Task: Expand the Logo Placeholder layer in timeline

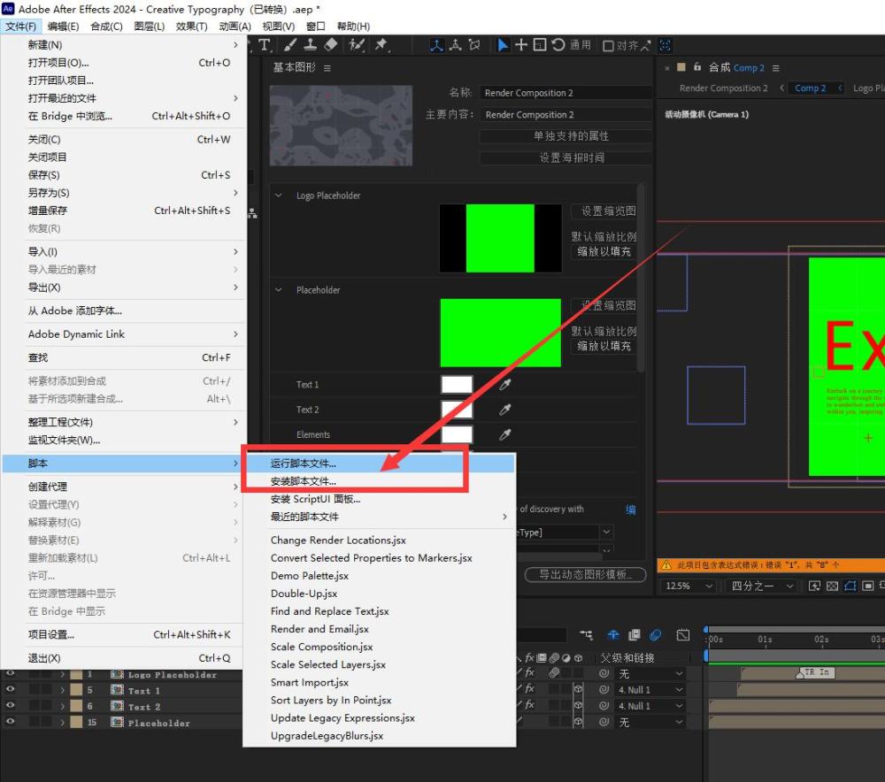Action: [63, 674]
